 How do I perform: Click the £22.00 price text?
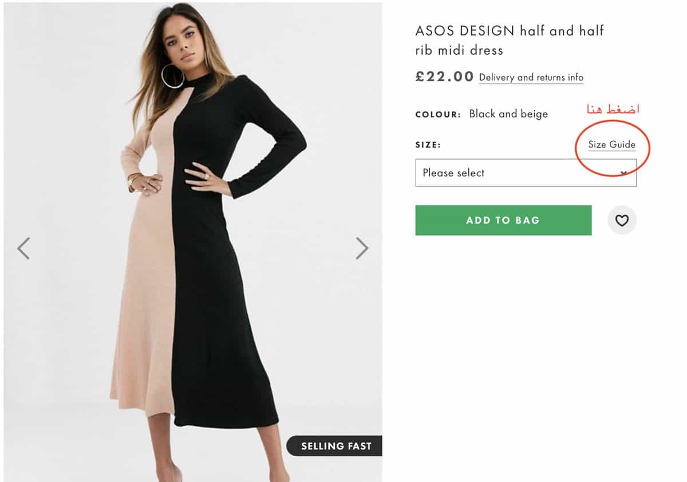pos(445,77)
